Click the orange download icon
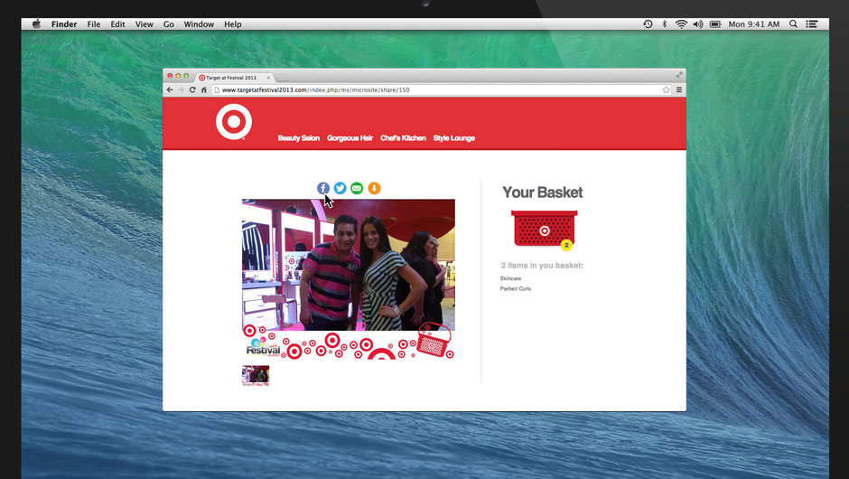Image resolution: width=849 pixels, height=479 pixels. [374, 188]
